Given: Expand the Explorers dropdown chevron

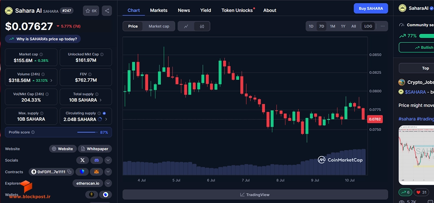Looking at the screenshot, I should tap(108, 183).
